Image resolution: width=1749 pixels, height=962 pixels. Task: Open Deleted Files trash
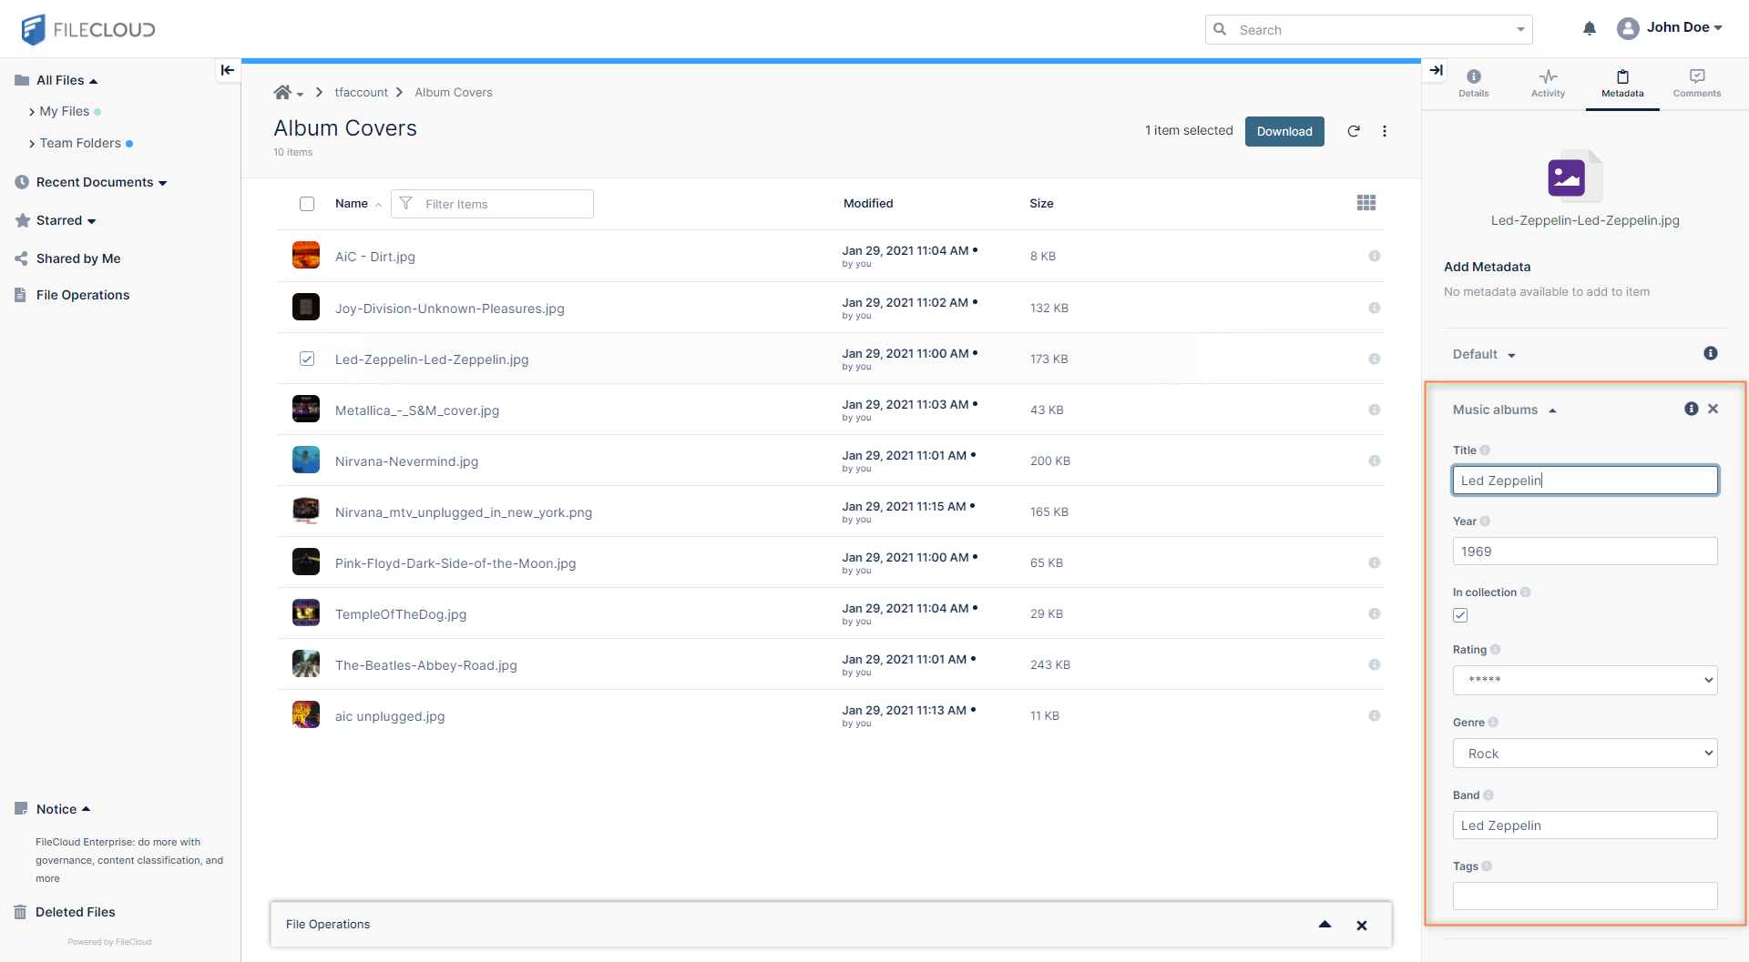pyautogui.click(x=65, y=912)
